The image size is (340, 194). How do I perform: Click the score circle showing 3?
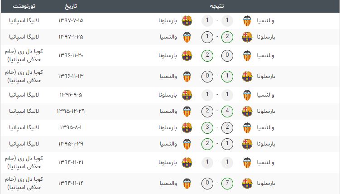point(207,127)
